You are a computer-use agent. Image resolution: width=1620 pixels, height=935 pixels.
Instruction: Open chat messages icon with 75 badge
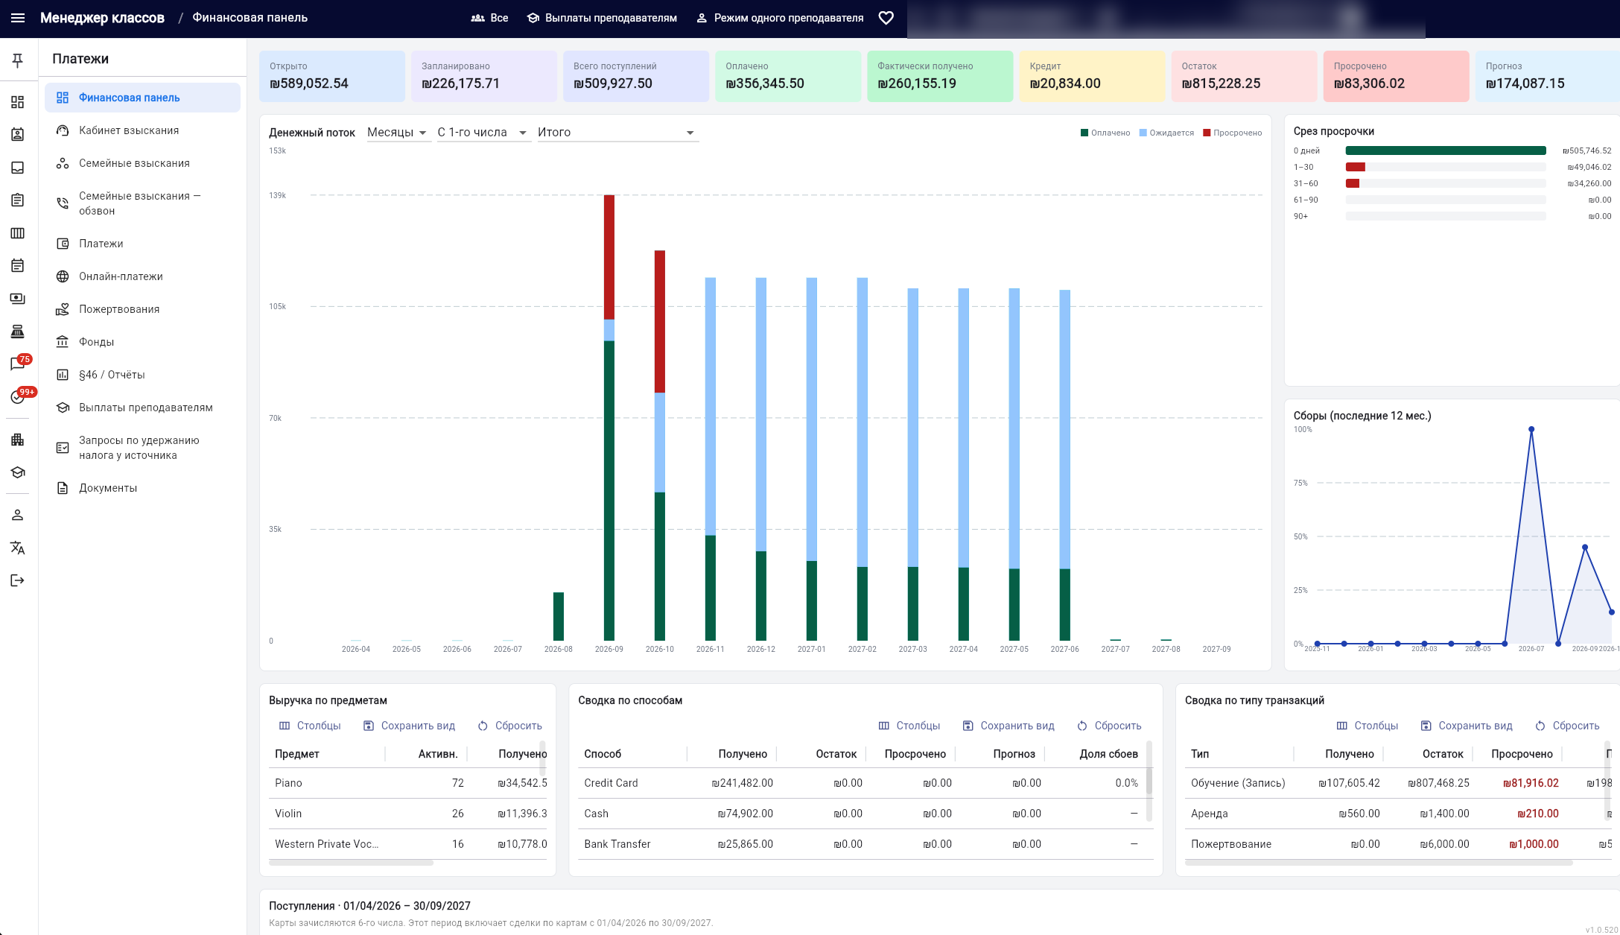18,364
